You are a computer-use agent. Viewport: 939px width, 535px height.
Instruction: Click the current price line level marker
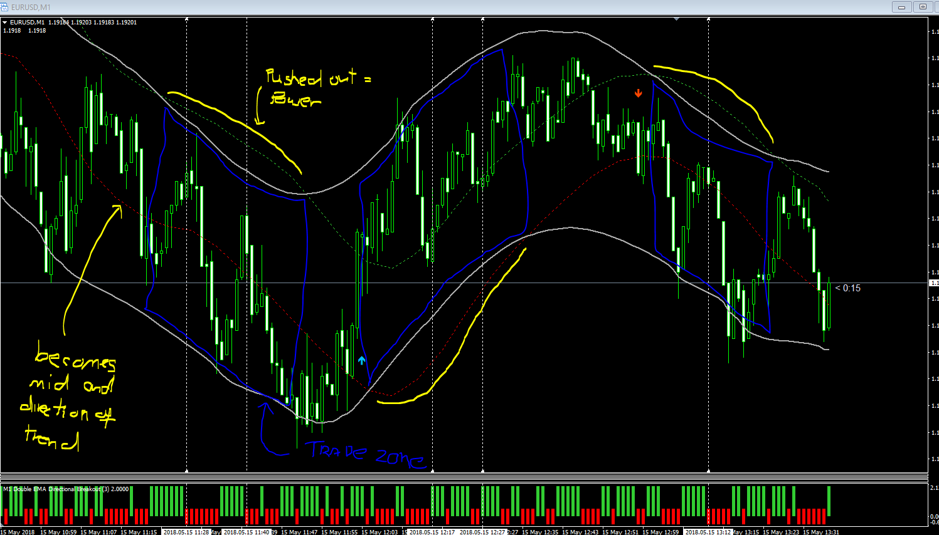click(933, 283)
